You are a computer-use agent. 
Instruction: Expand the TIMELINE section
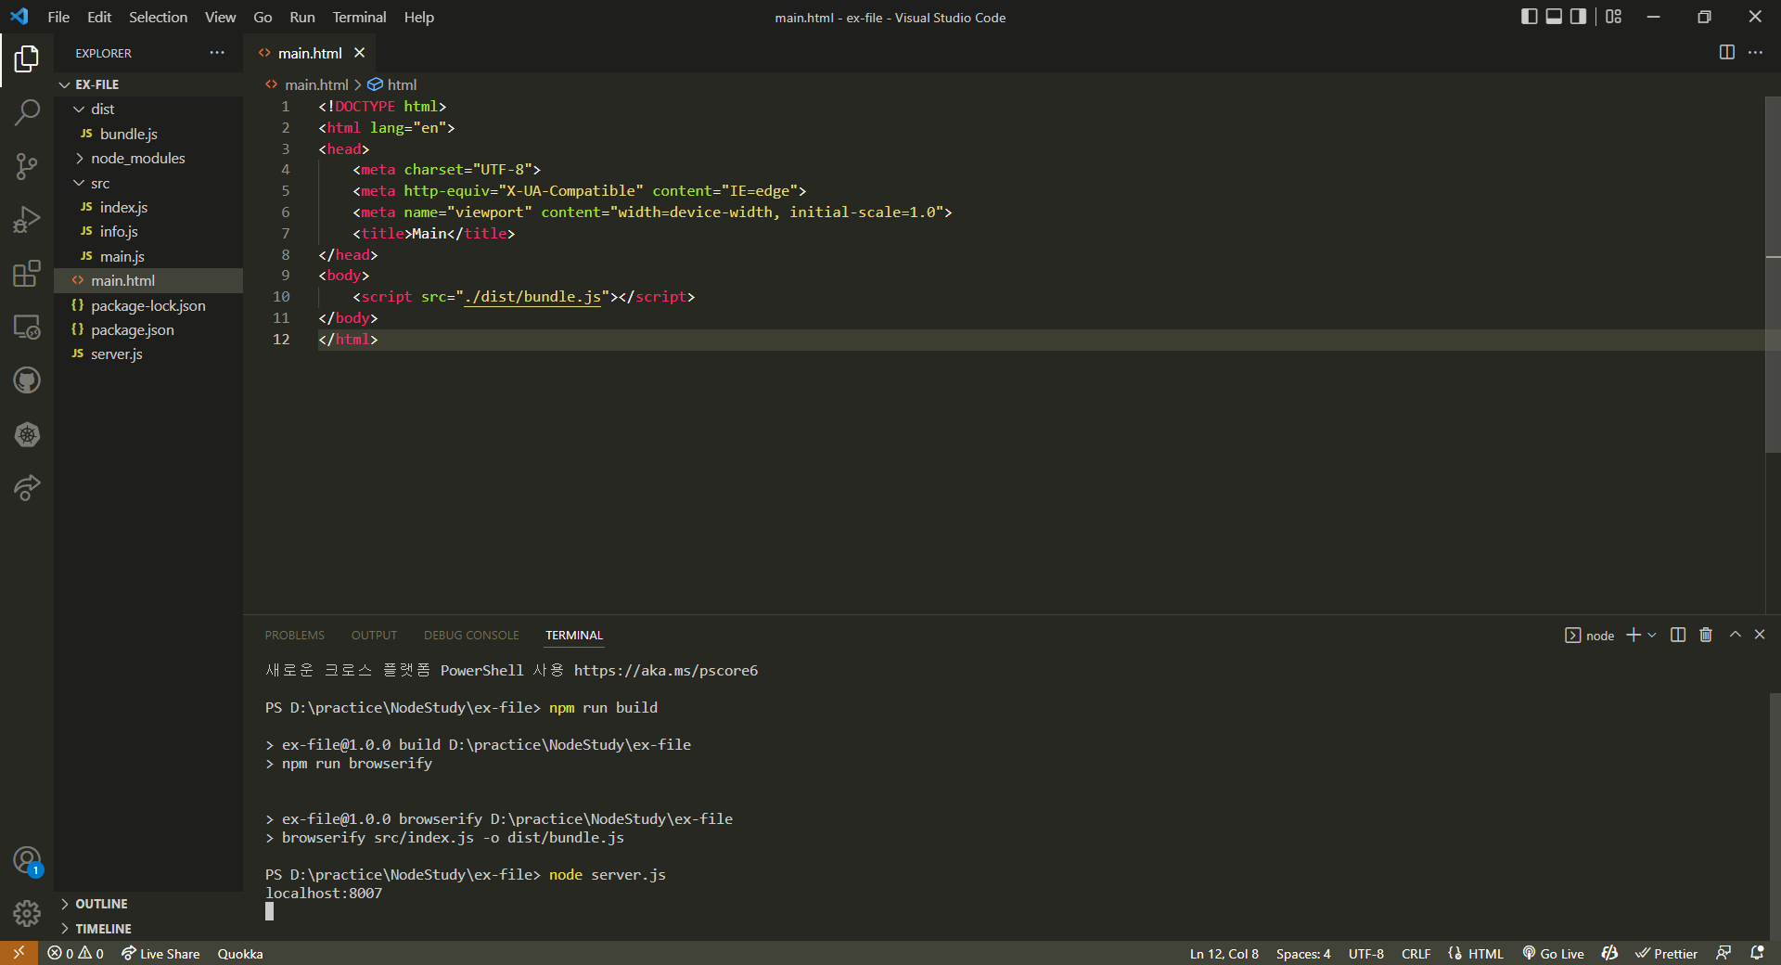148,929
